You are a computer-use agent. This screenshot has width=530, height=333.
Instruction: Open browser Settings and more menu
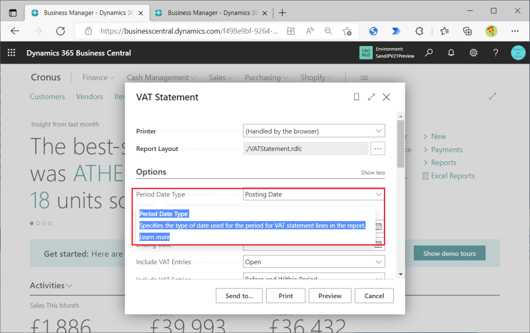pos(515,31)
